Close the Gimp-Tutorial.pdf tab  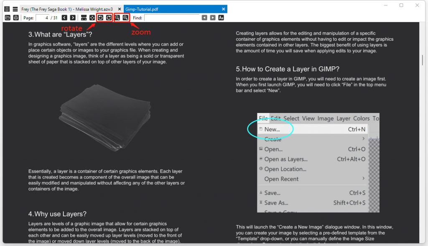tap(224, 9)
